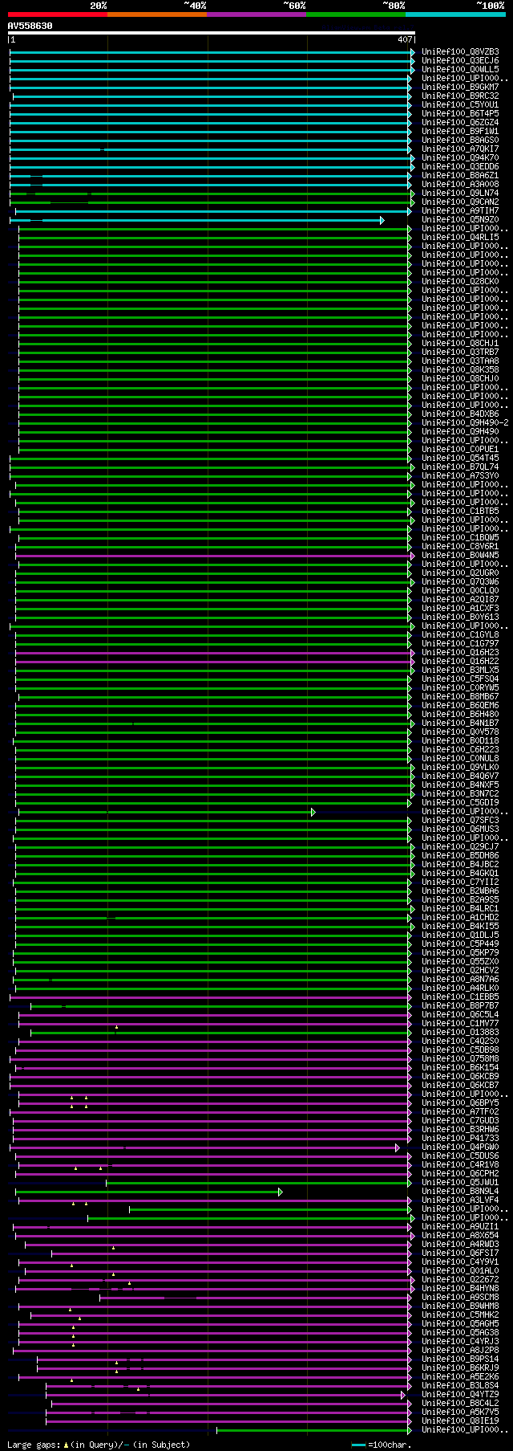Screen dimensions: 513x1451
Task: Click the red 20% identity legend bar
Action: (58, 14)
